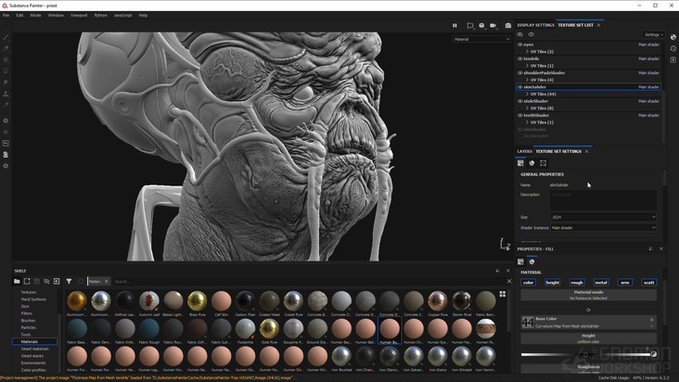
Task: Click in the Shelf search field
Action: tap(307, 281)
